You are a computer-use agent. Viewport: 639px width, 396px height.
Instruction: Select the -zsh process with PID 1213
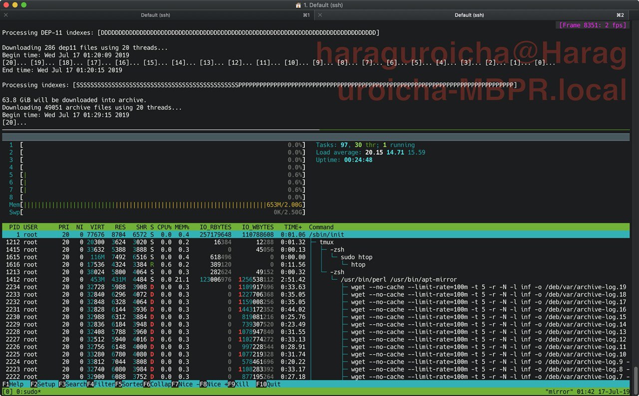pyautogui.click(x=316, y=272)
